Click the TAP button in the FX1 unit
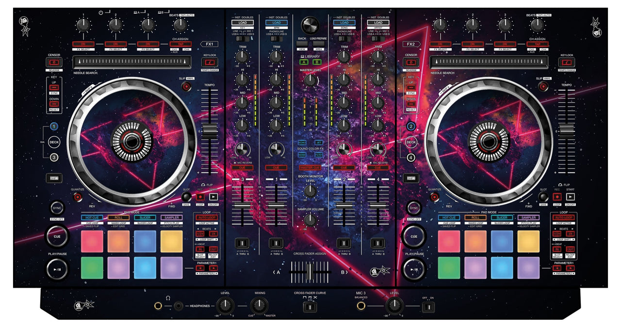The height and width of the screenshot is (329, 621). 180,44
